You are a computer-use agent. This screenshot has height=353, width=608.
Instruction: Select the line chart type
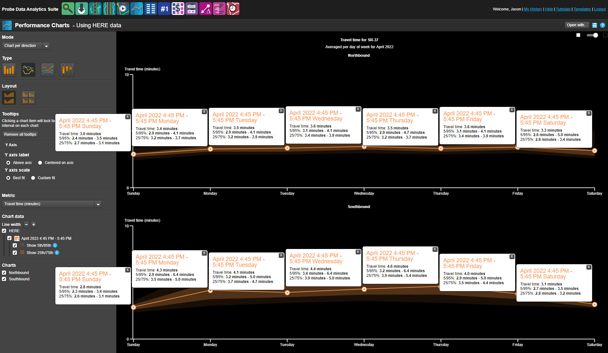point(28,70)
